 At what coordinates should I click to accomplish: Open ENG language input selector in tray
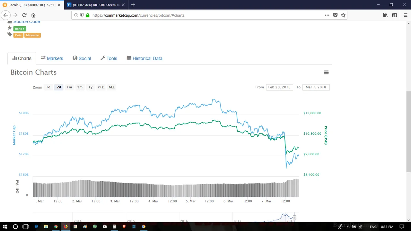coord(373,227)
